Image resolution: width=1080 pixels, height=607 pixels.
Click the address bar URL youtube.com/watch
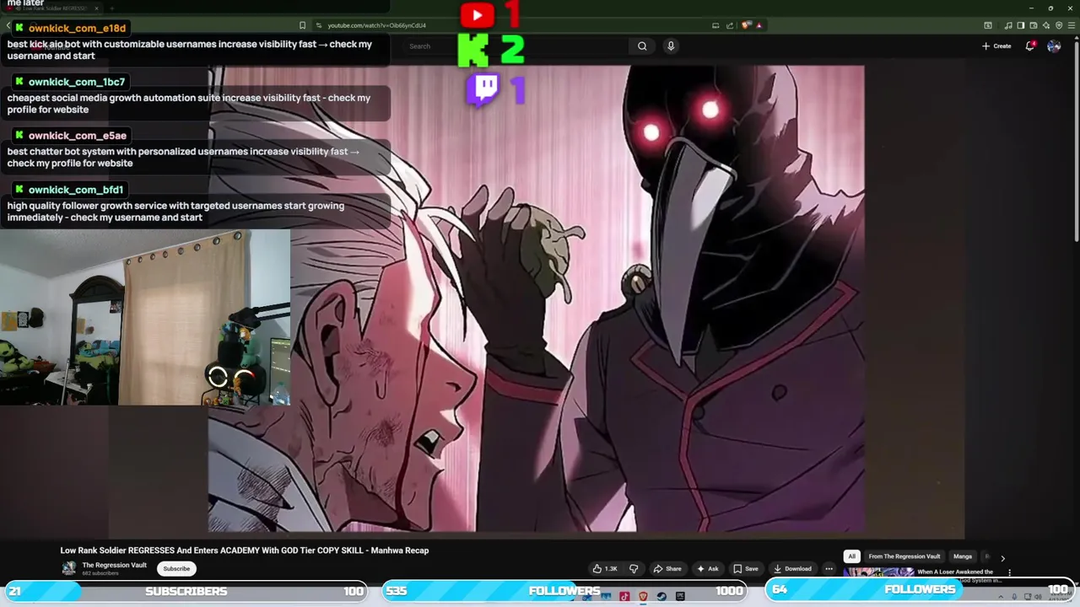[x=376, y=25]
